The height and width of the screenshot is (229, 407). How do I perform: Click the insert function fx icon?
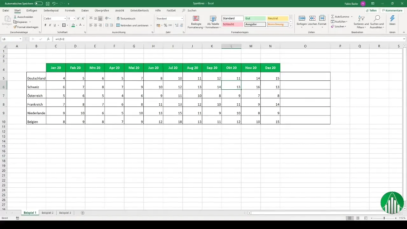click(x=48, y=39)
